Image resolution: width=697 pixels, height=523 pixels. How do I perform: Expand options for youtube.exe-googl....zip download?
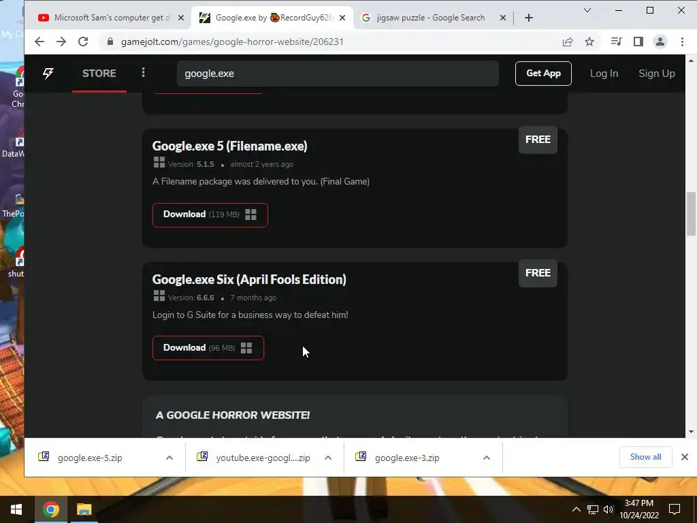click(x=328, y=458)
